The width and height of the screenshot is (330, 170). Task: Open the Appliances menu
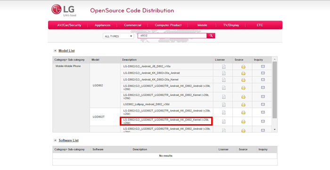(102, 25)
